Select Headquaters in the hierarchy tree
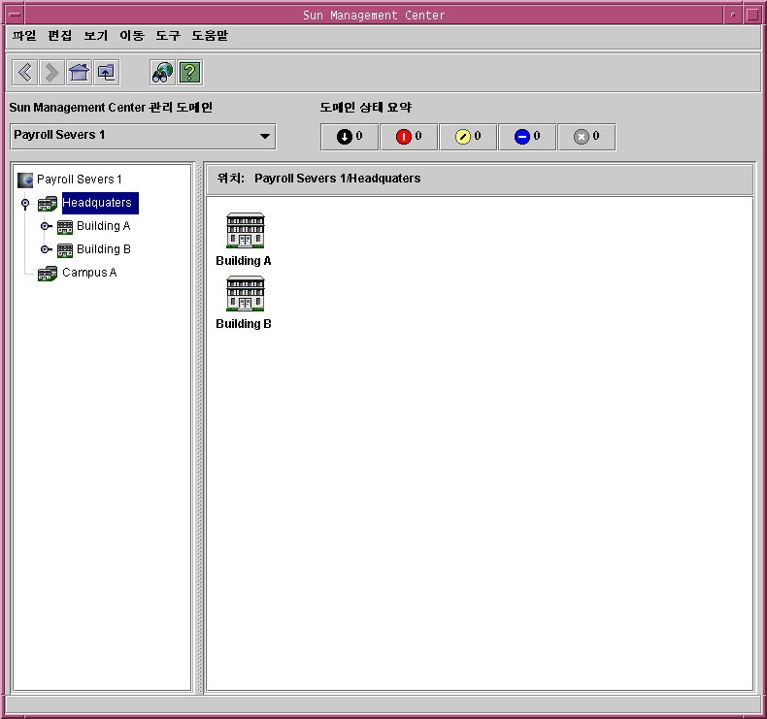 pyautogui.click(x=100, y=203)
